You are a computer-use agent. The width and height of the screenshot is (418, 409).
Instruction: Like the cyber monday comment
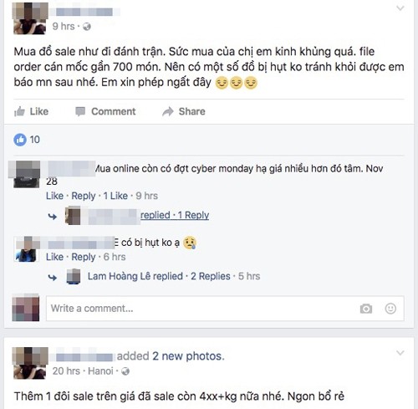[54, 196]
